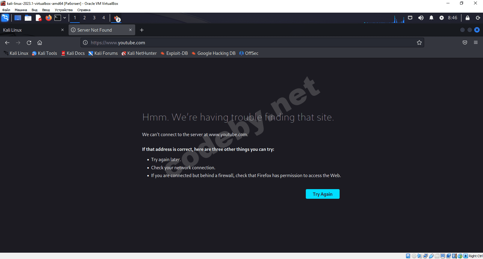The height and width of the screenshot is (259, 483).
Task: Open the Exploit-DB bookmark
Action: coord(174,53)
